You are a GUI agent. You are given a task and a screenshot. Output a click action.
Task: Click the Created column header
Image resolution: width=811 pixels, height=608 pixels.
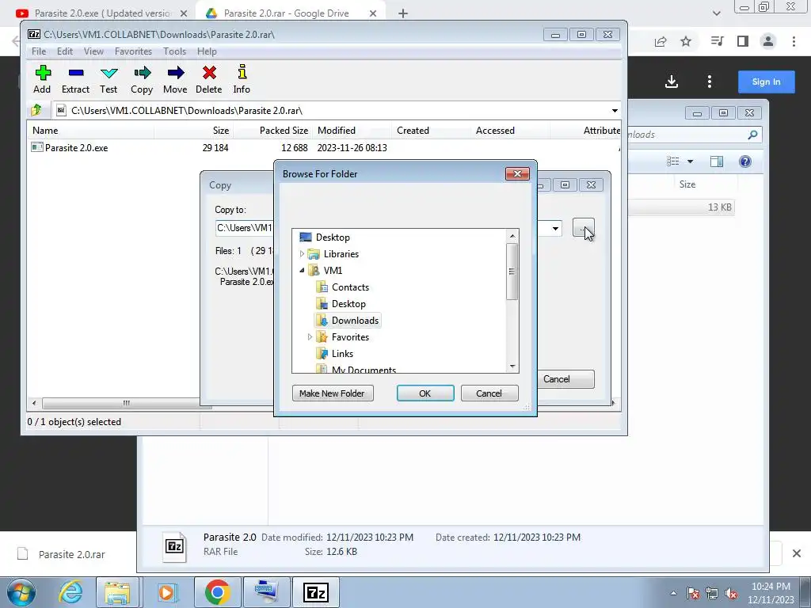pos(431,131)
